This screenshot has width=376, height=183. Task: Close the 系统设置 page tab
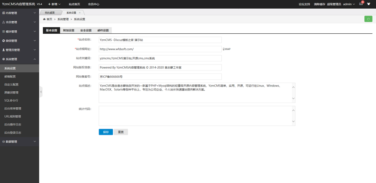point(80,13)
